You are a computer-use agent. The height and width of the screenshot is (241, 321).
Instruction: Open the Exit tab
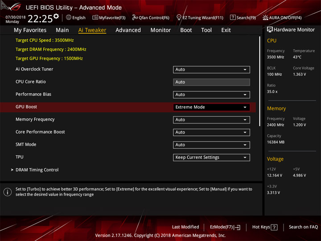pyautogui.click(x=226, y=30)
